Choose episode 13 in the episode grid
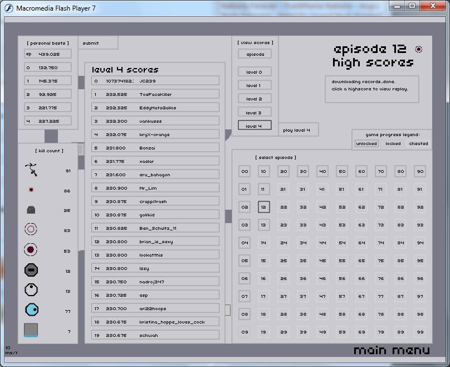This screenshot has width=450, height=367. pyautogui.click(x=264, y=225)
